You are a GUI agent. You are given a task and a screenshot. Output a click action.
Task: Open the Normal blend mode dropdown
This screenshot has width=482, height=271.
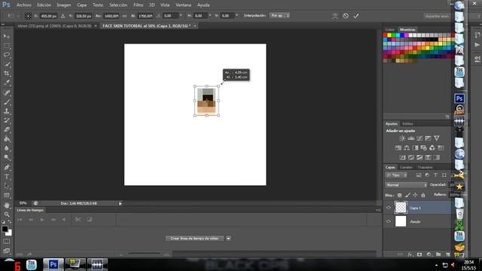[x=407, y=185]
